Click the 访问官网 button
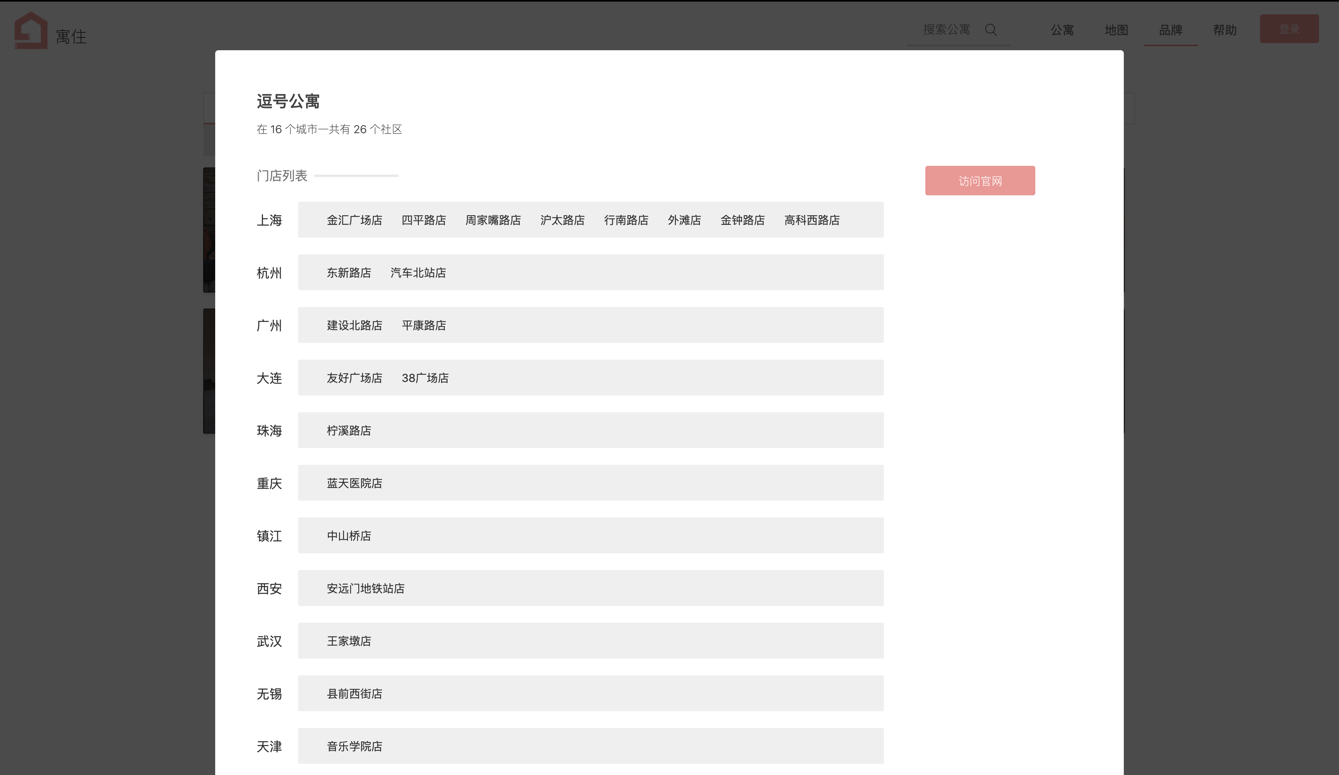The image size is (1339, 775). point(979,181)
